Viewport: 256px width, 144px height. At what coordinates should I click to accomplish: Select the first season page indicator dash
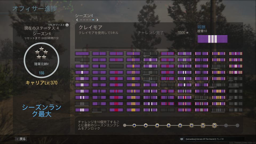click(x=81, y=20)
